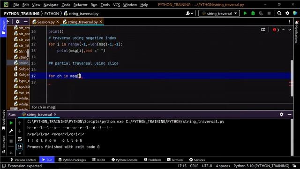Click editor vertical scrollbar
The image size is (300, 169).
[x=292, y=78]
